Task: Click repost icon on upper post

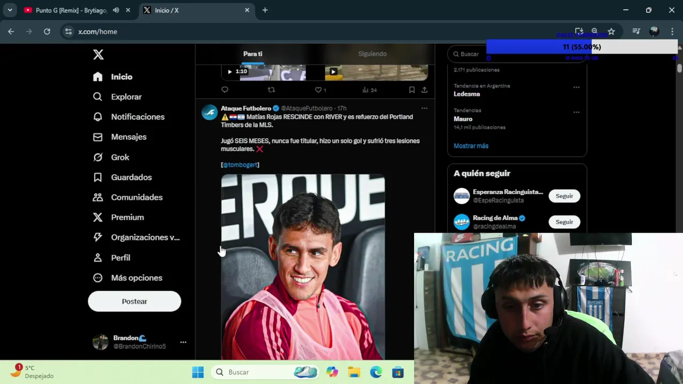Action: (x=271, y=90)
